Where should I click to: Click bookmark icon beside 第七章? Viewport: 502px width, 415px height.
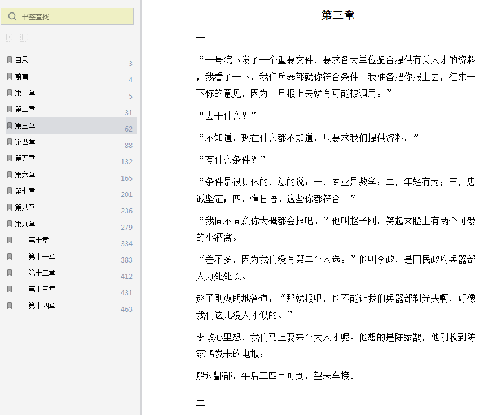(x=10, y=191)
